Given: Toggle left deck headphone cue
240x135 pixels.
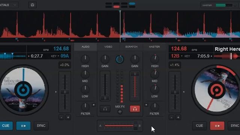Looking at the screenshot, I should point(105,109).
